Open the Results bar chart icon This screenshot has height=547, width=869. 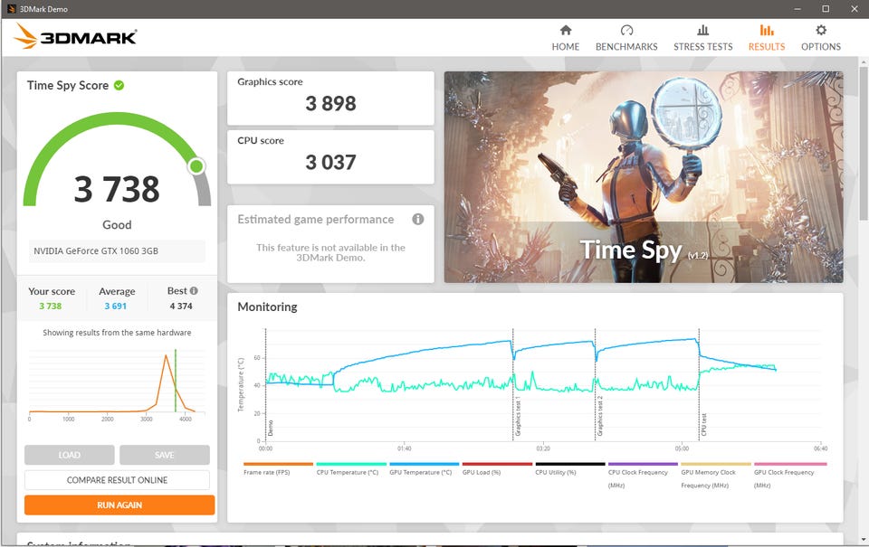pyautogui.click(x=767, y=30)
